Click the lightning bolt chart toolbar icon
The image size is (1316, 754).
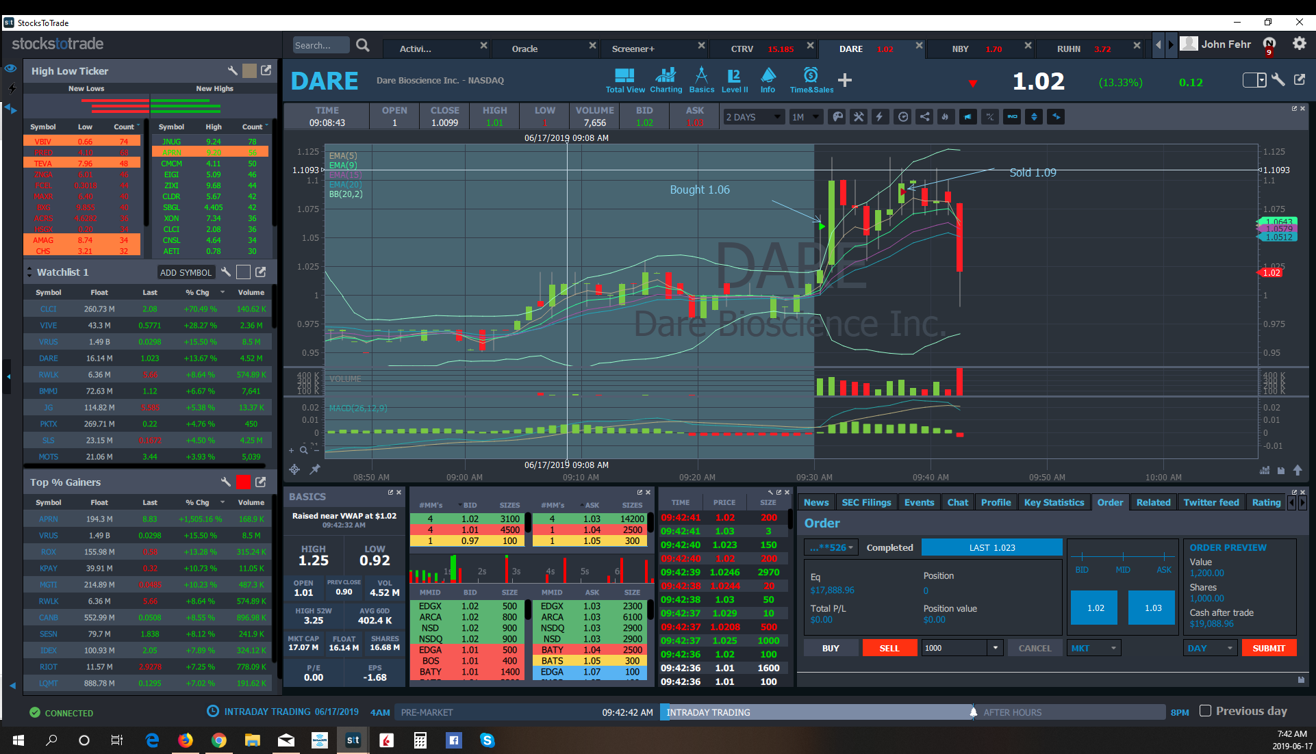click(x=880, y=117)
